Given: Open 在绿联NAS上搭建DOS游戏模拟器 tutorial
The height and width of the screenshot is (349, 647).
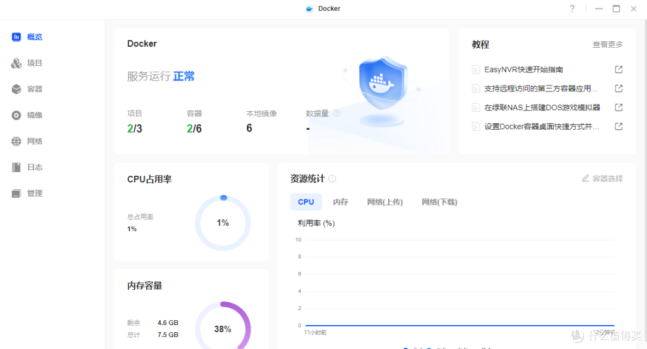Looking at the screenshot, I should [542, 108].
